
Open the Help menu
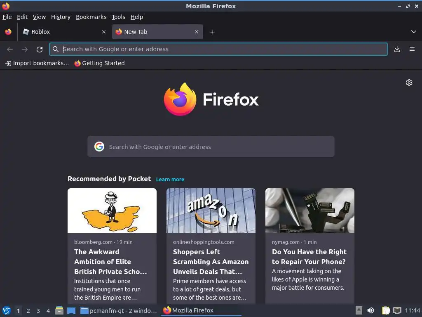click(x=137, y=17)
